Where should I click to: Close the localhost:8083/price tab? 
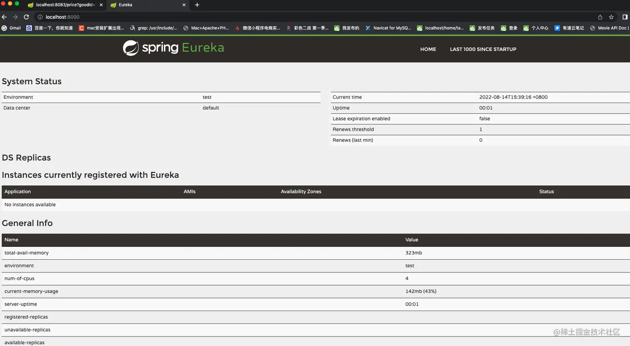pyautogui.click(x=101, y=5)
